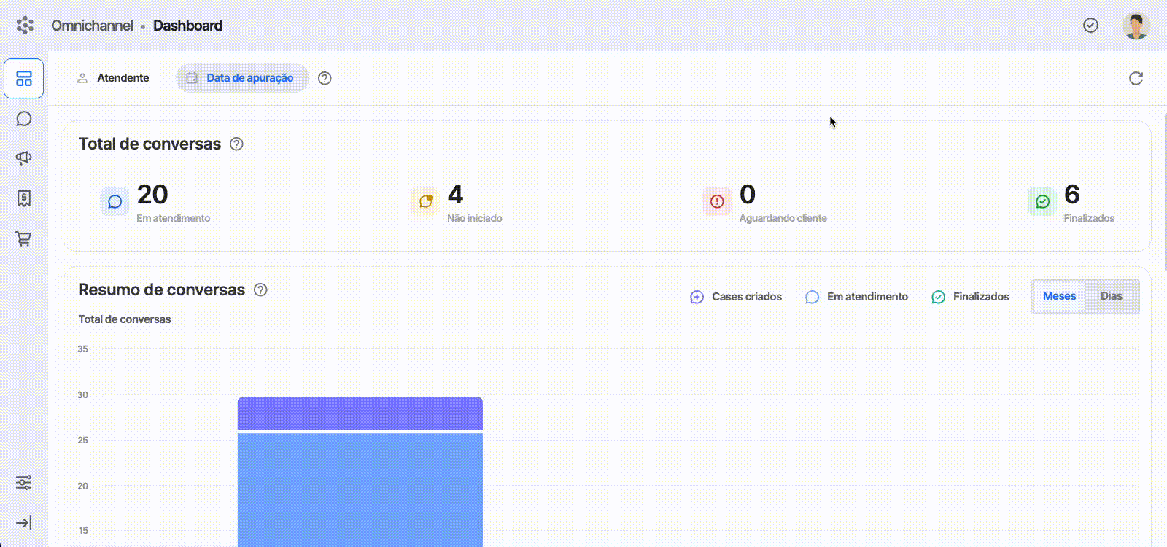Screen dimensions: 1167x547
Task: Open the Data de apuração date filter
Action: point(242,78)
